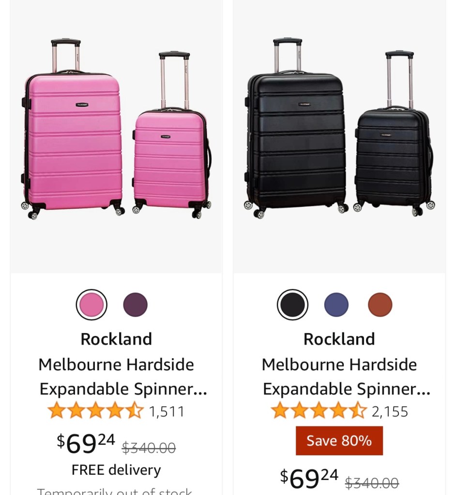Open the 2,155 reviews count
This screenshot has height=495, width=456.
[390, 412]
